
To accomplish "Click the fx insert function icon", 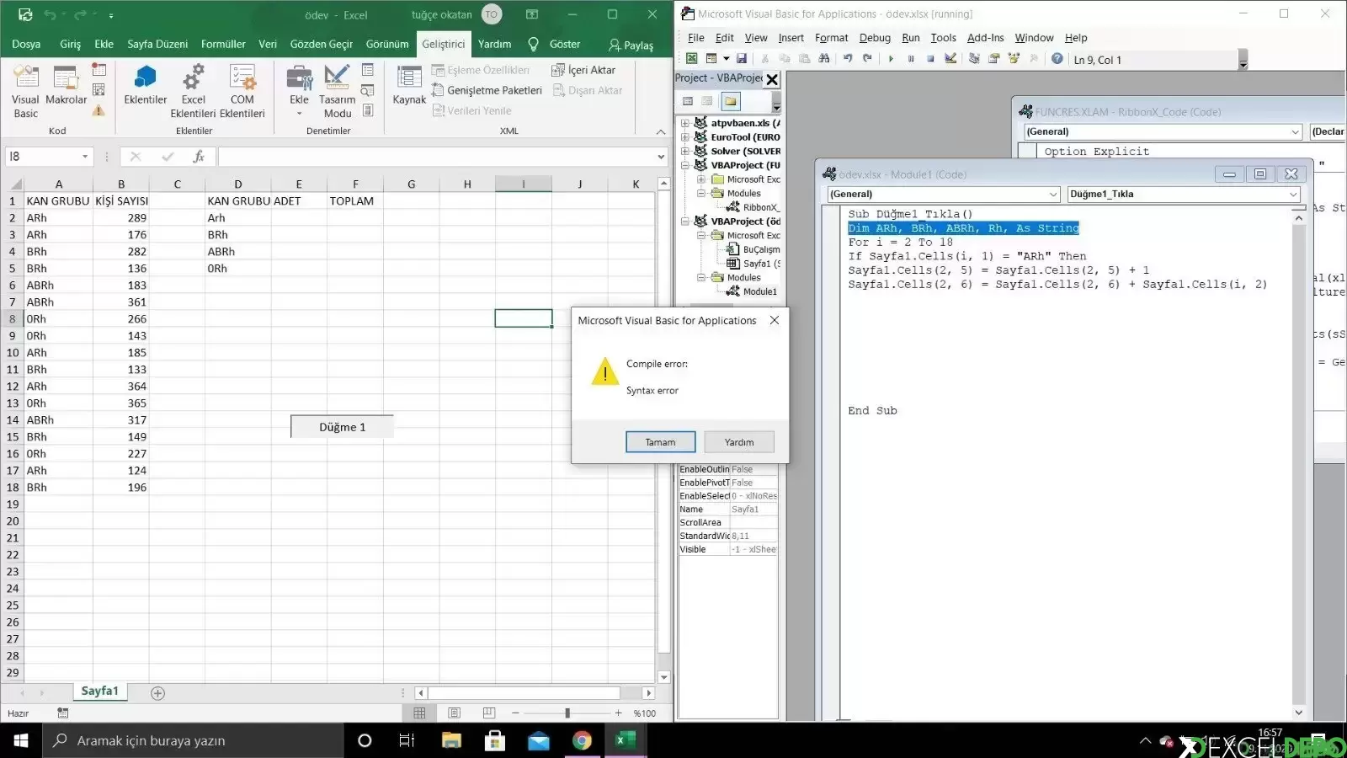I will (x=199, y=157).
